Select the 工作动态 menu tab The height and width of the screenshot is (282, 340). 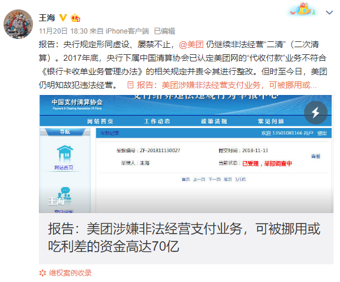157,121
